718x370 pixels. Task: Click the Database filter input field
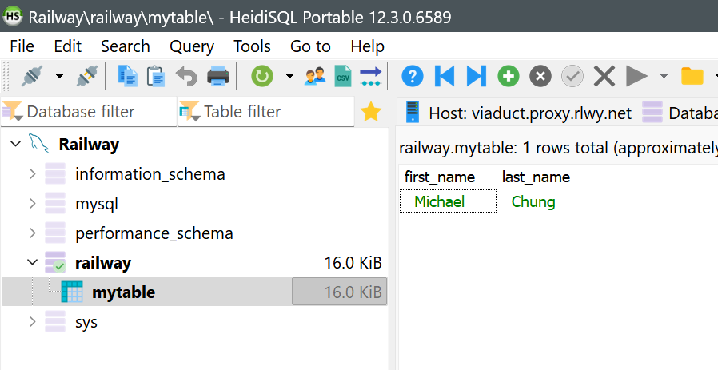(89, 112)
